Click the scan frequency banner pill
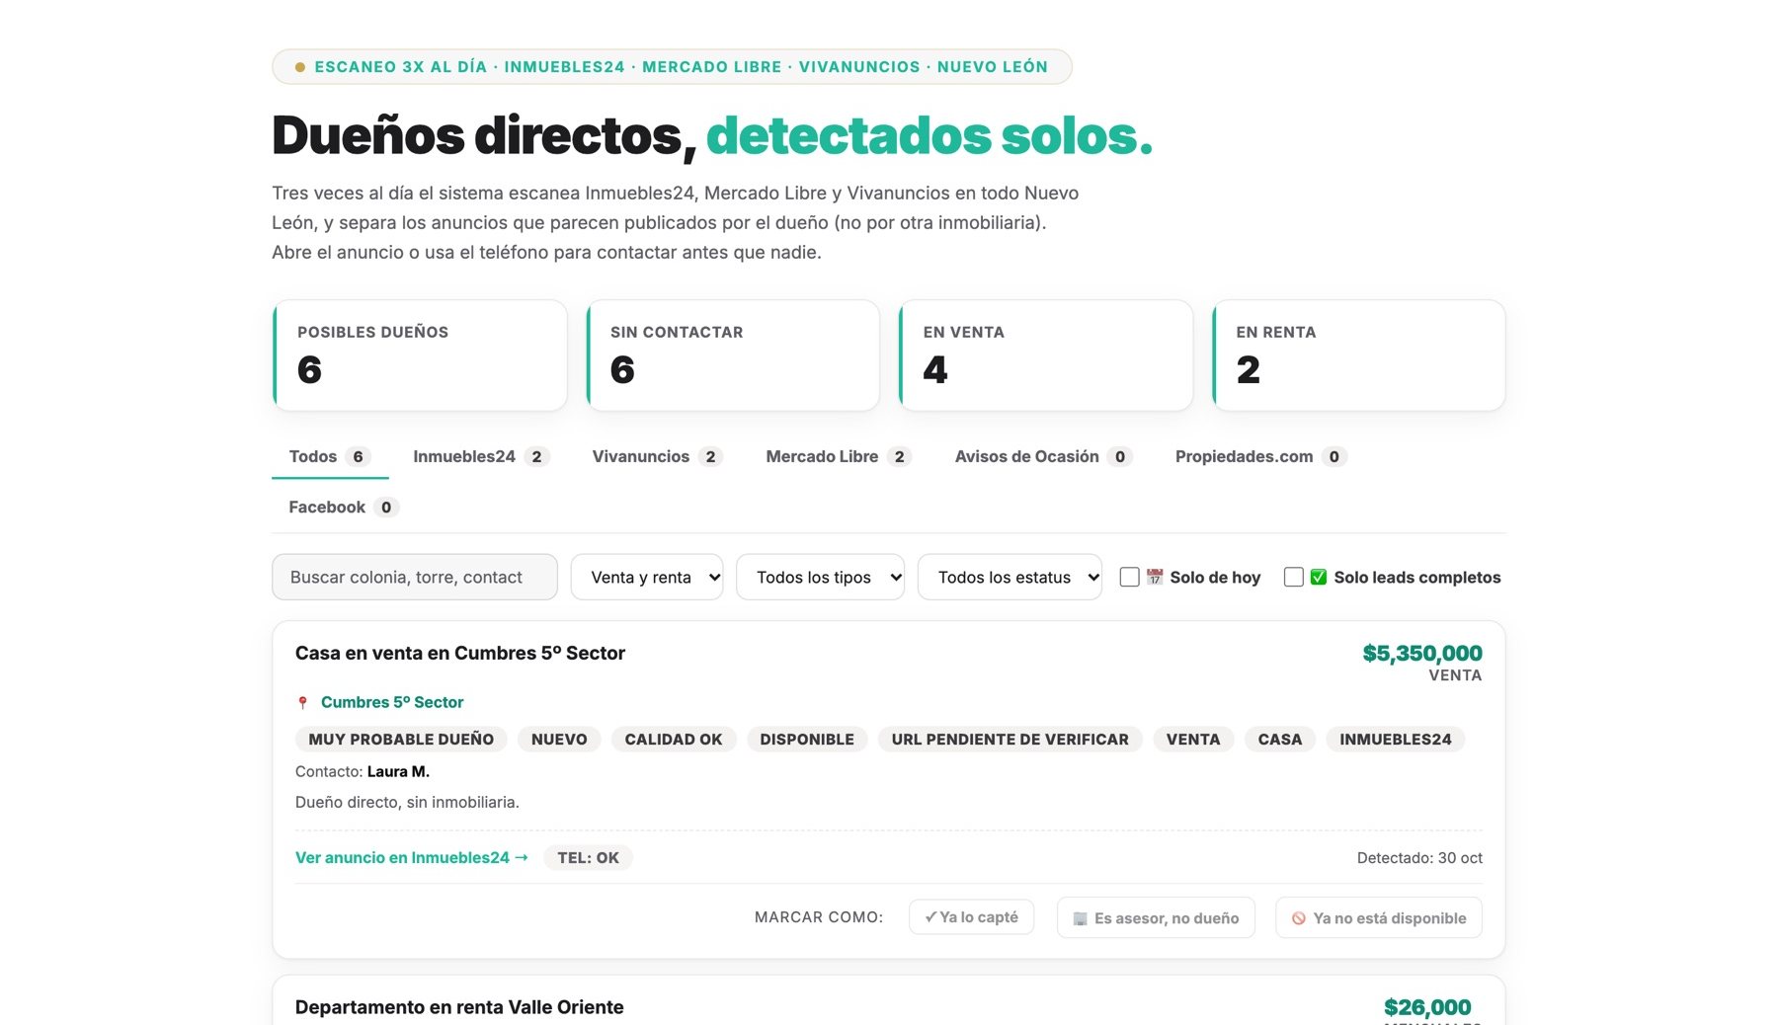This screenshot has height=1025, width=1778. tap(672, 67)
